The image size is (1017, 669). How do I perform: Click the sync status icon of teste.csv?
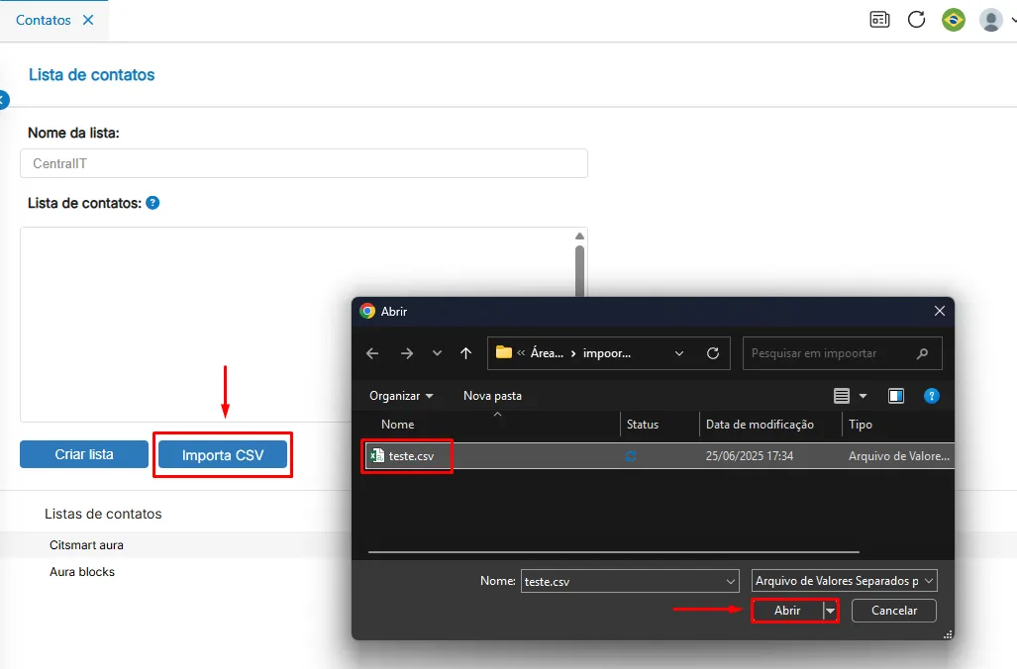click(x=631, y=456)
